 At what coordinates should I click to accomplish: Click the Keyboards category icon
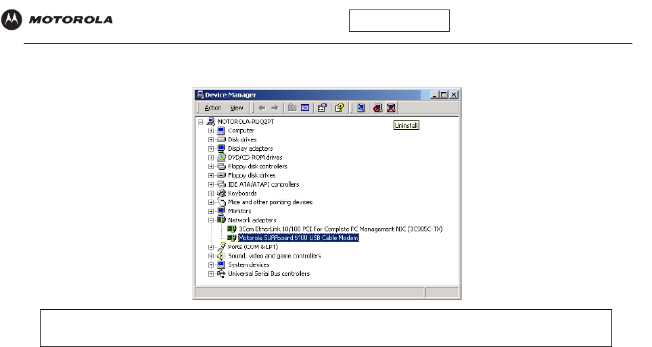pyautogui.click(x=222, y=193)
